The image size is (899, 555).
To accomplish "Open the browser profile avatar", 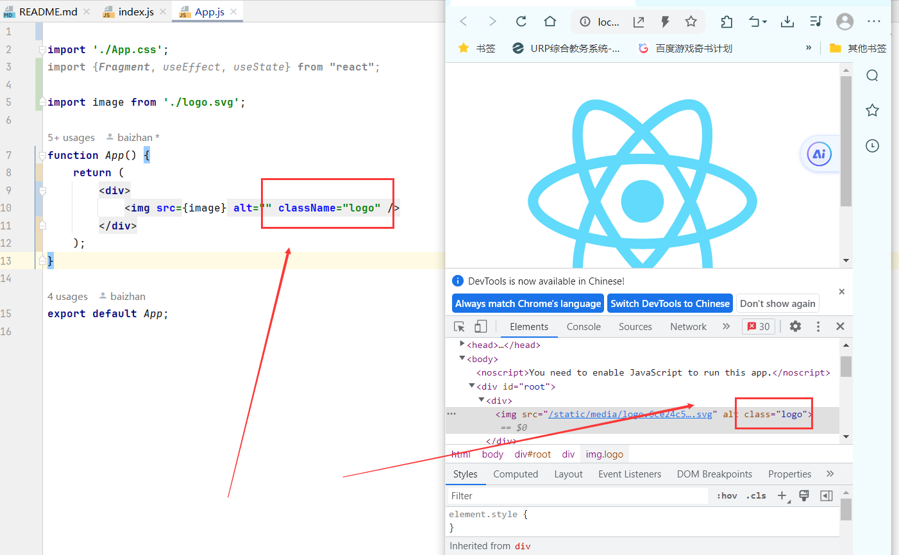I will [x=845, y=22].
